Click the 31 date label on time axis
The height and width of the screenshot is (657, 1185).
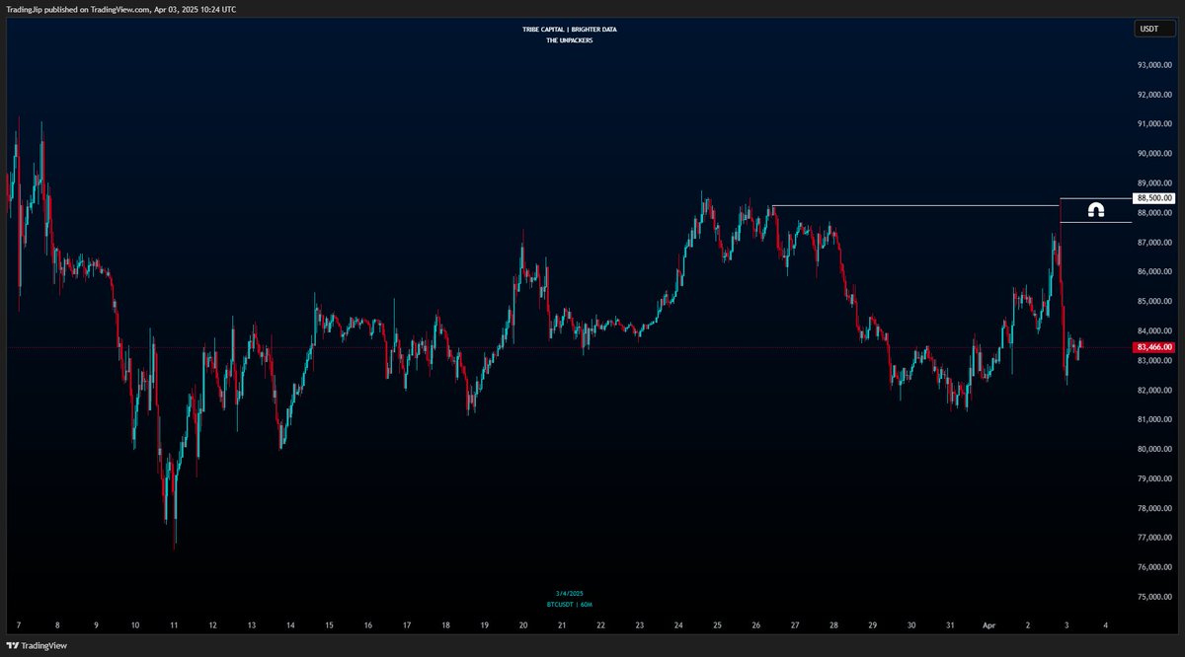click(950, 625)
